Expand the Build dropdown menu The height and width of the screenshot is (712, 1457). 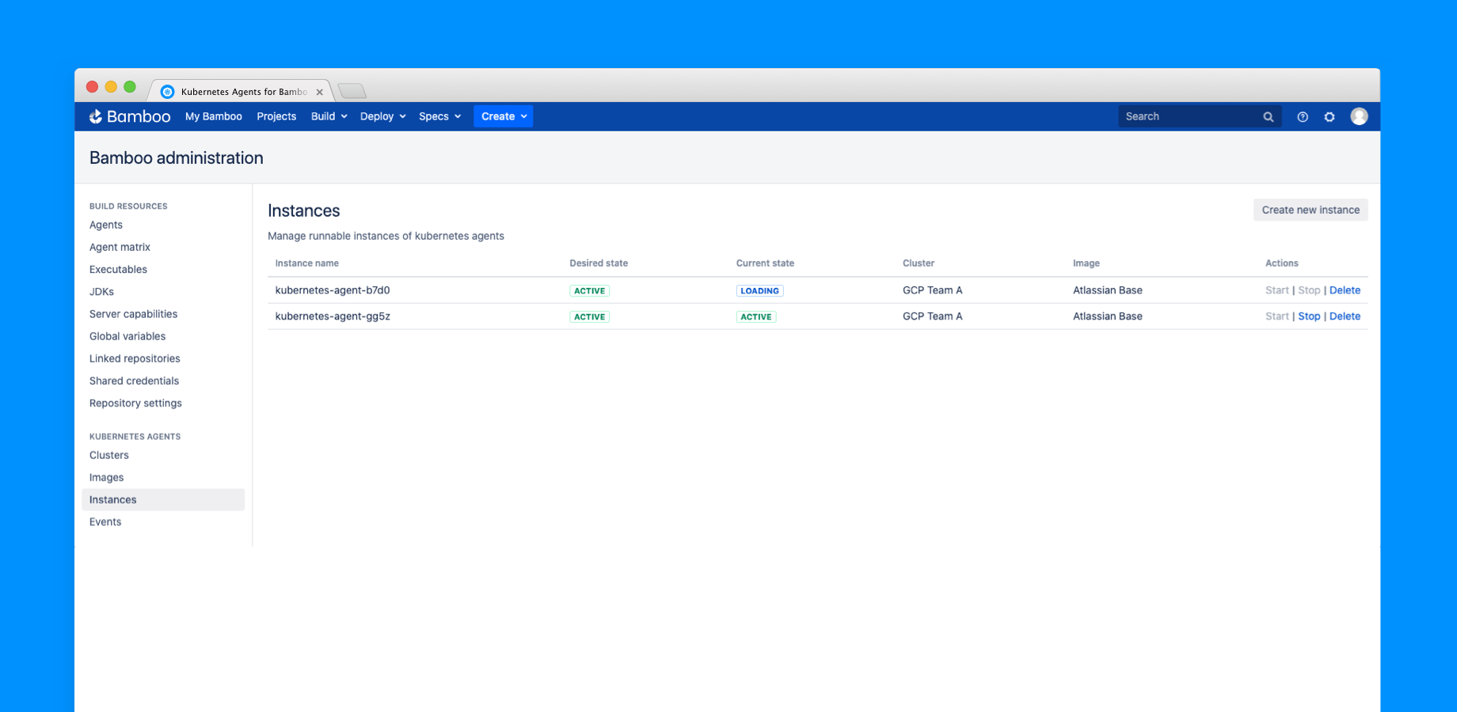point(329,116)
